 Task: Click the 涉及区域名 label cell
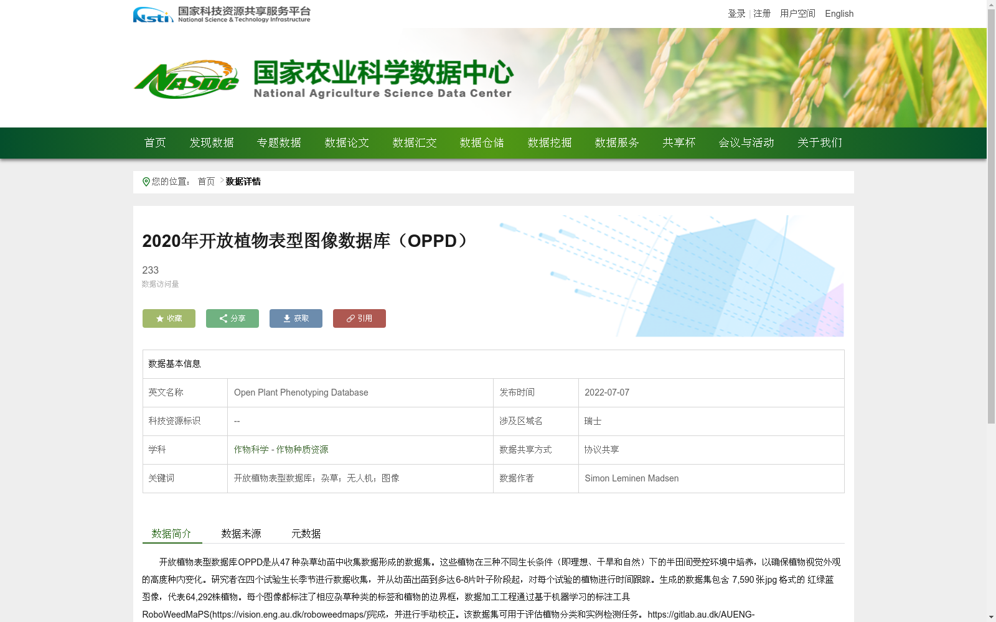click(536, 422)
